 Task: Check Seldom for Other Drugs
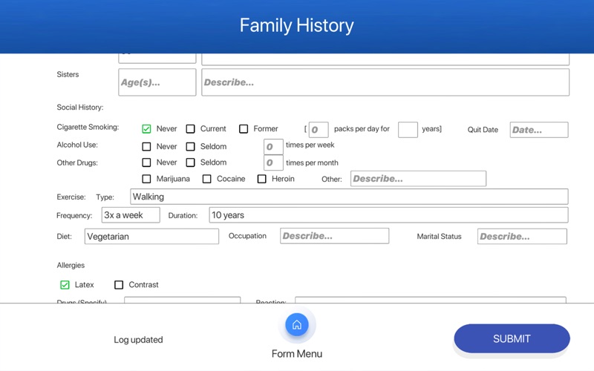click(x=191, y=162)
